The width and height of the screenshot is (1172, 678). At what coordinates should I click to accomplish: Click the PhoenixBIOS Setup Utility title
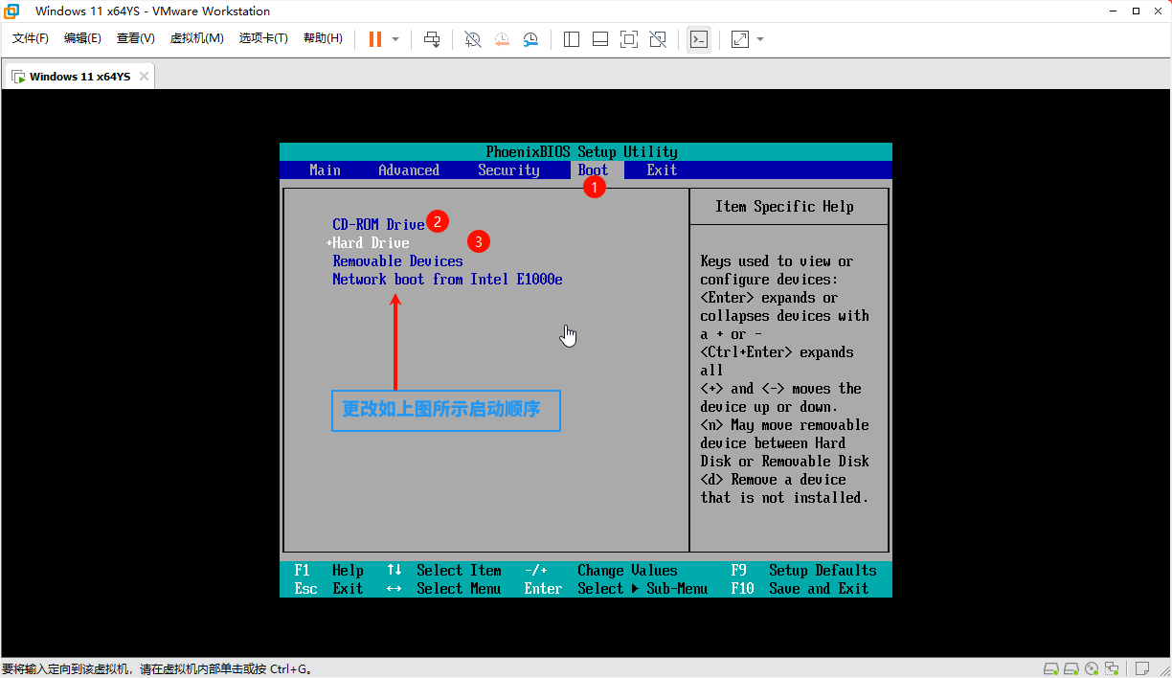(x=581, y=152)
